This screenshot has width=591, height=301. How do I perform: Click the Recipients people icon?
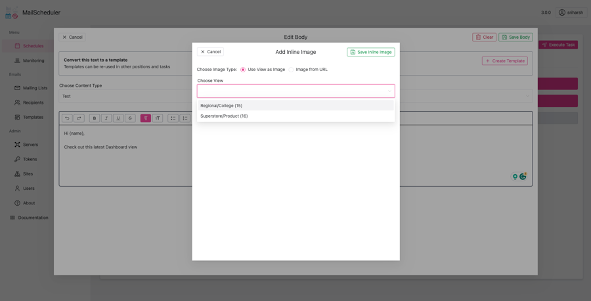coord(17,103)
